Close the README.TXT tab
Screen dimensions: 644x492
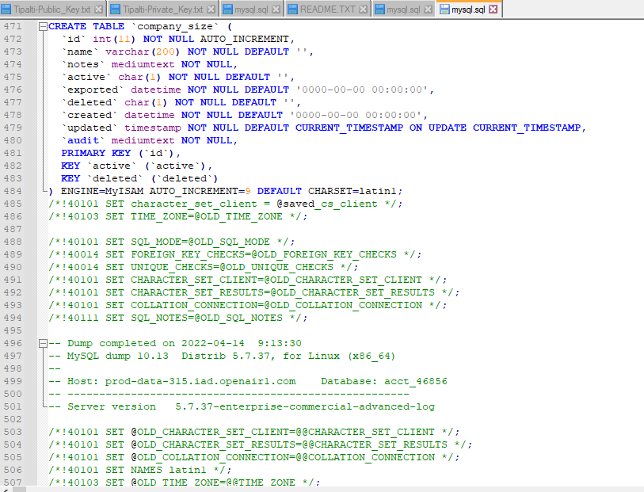[363, 9]
